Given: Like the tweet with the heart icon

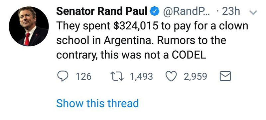Looking at the screenshot, I should coord(171,76).
